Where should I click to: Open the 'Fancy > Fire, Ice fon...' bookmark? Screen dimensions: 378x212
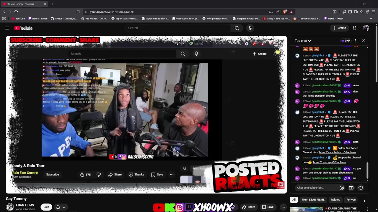coord(276,19)
